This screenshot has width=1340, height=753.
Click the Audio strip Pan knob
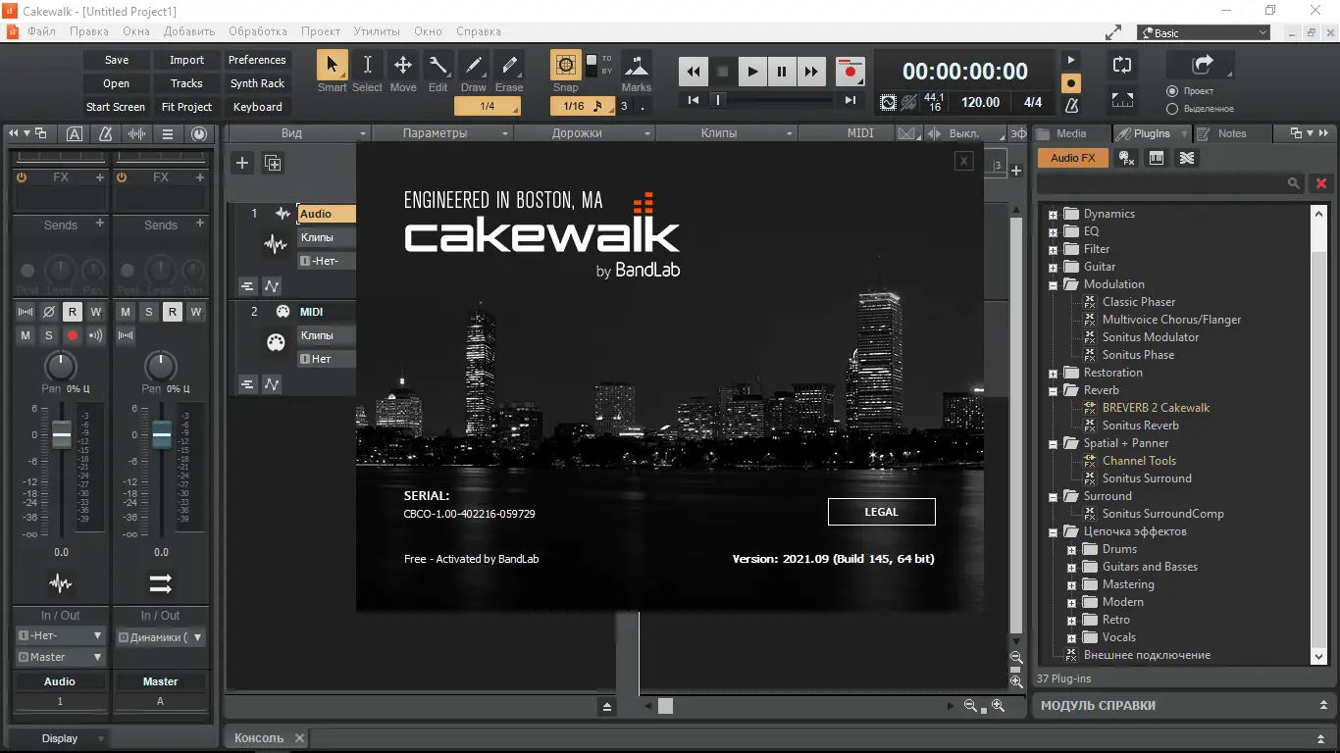click(61, 367)
